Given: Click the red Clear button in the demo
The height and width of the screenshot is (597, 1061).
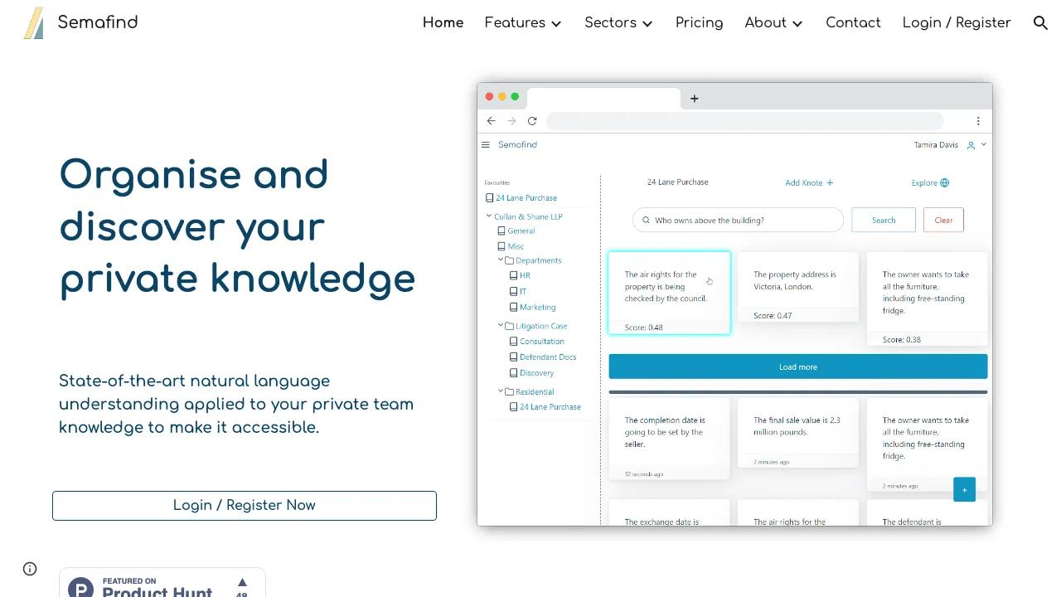Looking at the screenshot, I should (x=943, y=221).
